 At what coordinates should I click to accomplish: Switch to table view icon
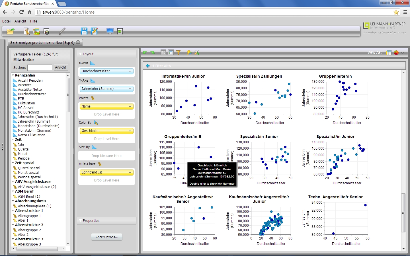pos(389,53)
